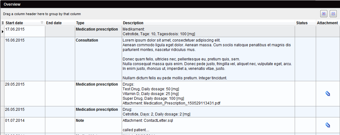The width and height of the screenshot is (340, 135).
Task: Click the Attachment column header
Action: 328,23
